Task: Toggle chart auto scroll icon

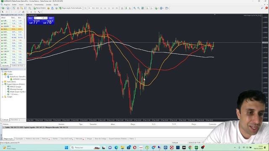Action: tap(147, 8)
